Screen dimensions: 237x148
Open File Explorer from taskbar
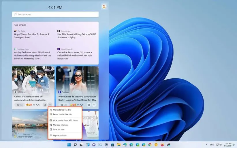[x=118, y=145]
